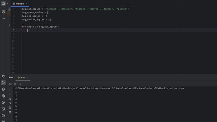Screen dimensions: 217x122
Task: Collapse the for loop fold arrow
Action: 9,25
